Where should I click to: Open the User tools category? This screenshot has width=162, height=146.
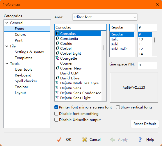[x=24, y=70]
